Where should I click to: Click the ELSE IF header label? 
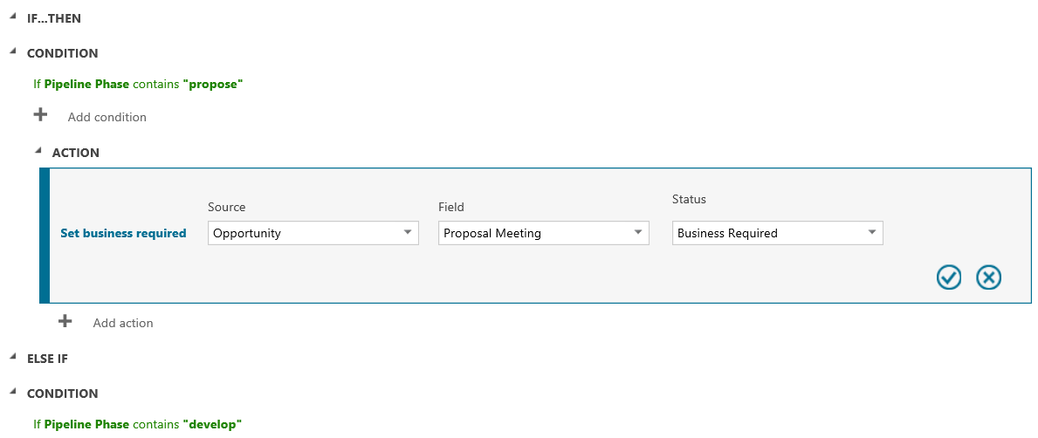coord(47,359)
